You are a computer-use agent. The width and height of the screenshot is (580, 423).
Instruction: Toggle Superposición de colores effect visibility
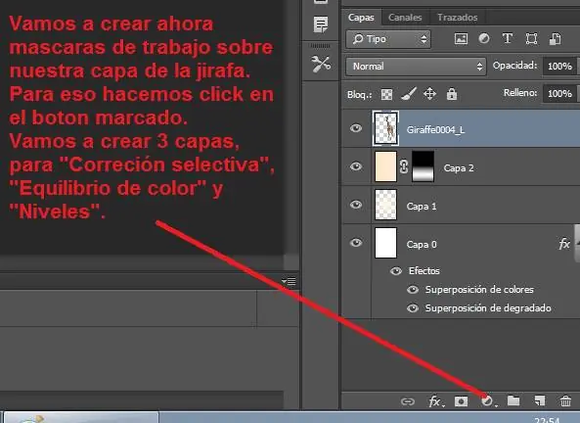point(413,289)
